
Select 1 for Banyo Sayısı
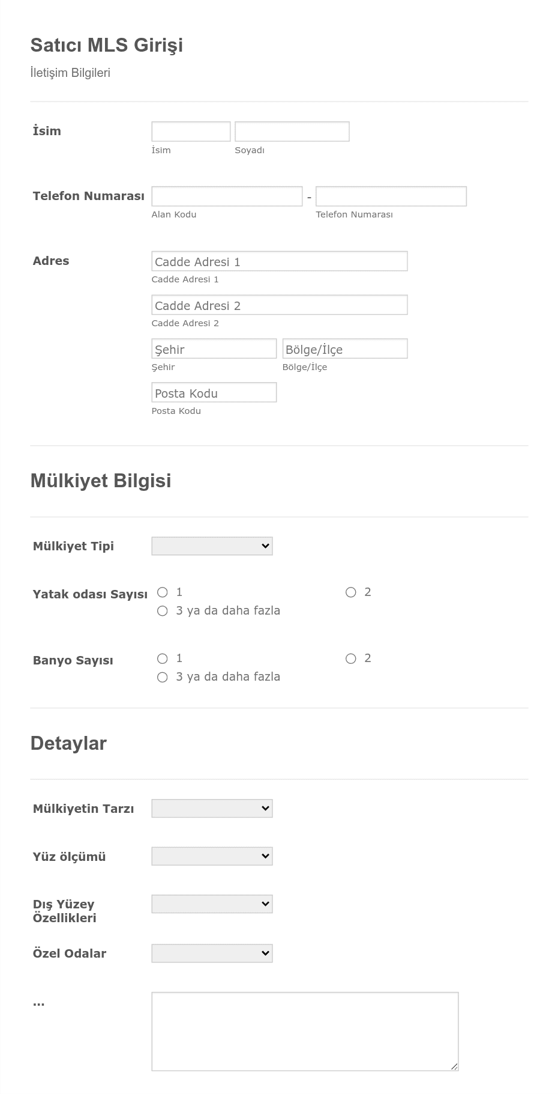[163, 658]
